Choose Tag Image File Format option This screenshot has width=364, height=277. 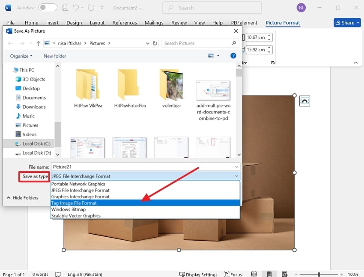[x=145, y=203]
